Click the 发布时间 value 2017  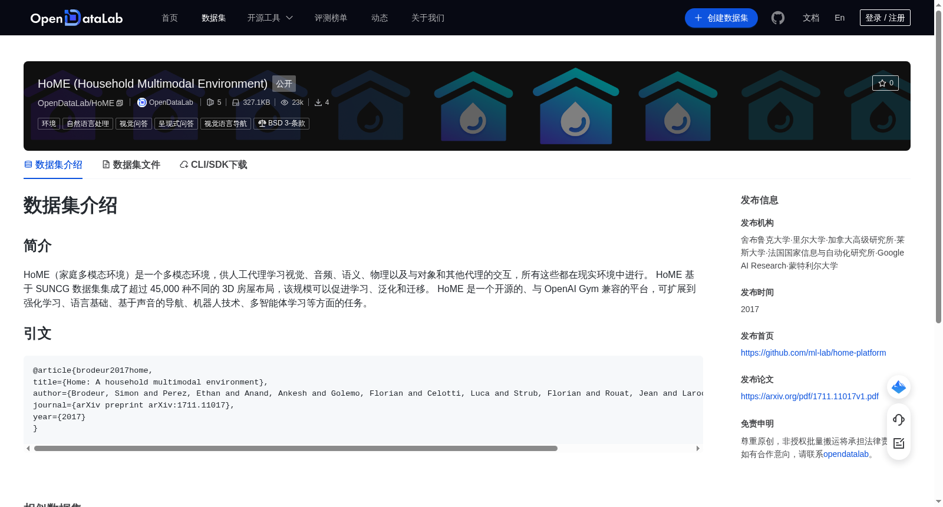[750, 309]
